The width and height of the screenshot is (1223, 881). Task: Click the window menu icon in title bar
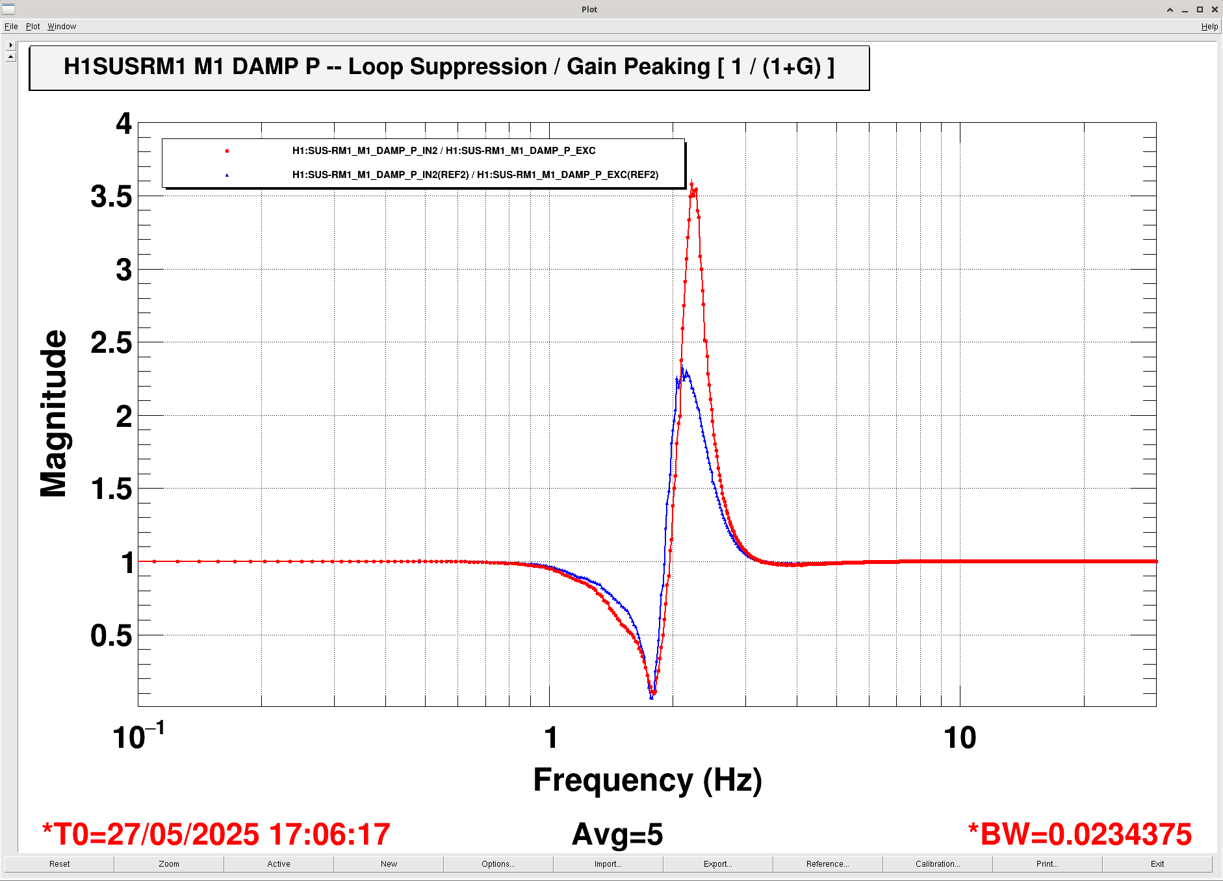click(8, 9)
